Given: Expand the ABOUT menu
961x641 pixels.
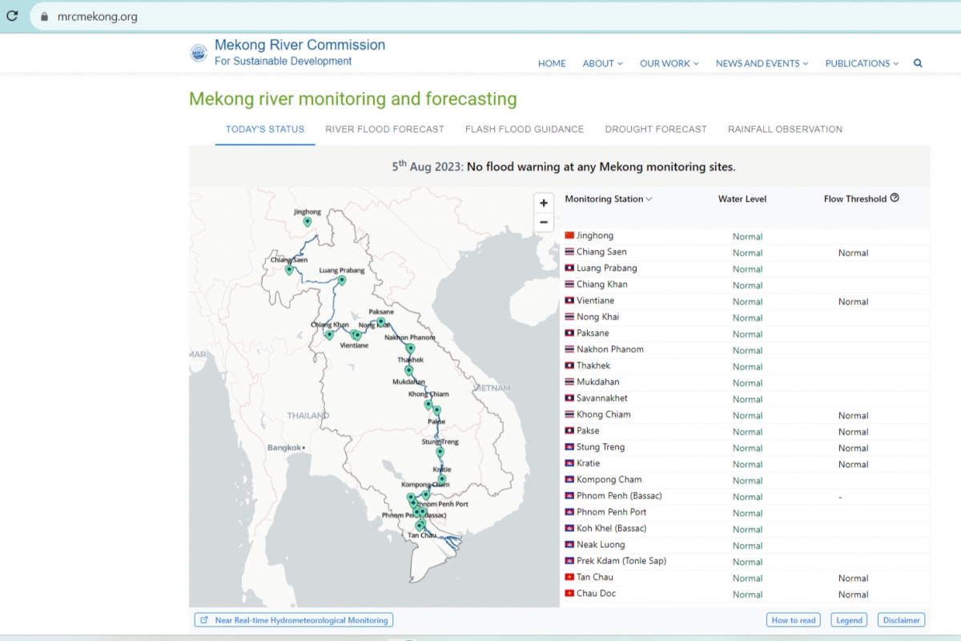Looking at the screenshot, I should point(602,63).
